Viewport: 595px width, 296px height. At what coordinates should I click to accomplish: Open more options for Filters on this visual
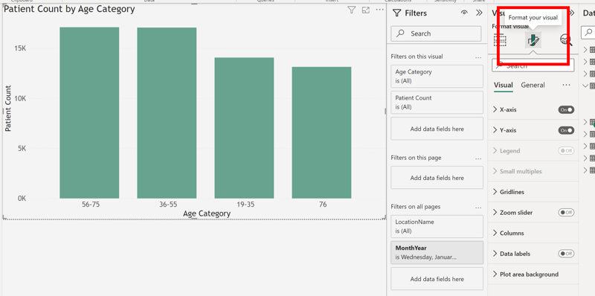pos(478,57)
